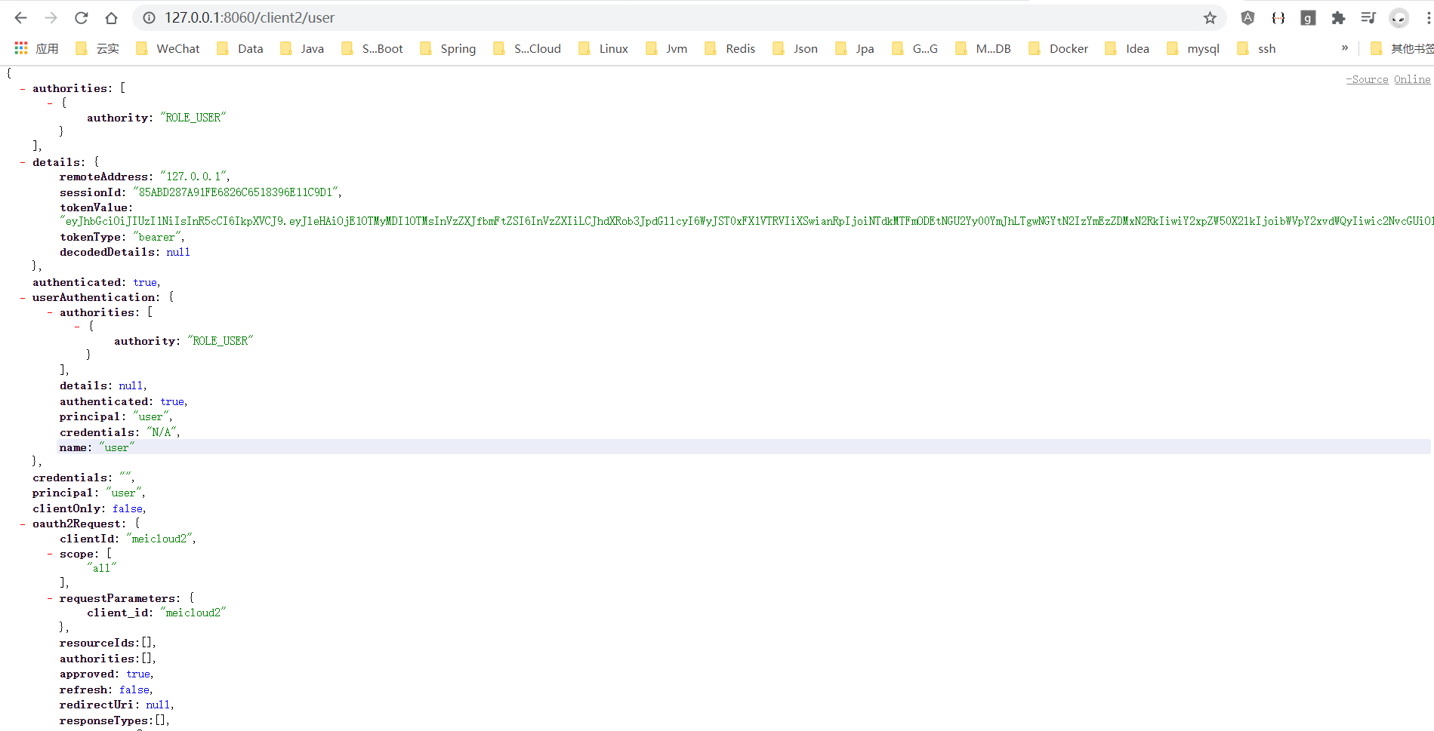View site information icon in address bar
The width and height of the screenshot is (1434, 731).
tap(150, 17)
